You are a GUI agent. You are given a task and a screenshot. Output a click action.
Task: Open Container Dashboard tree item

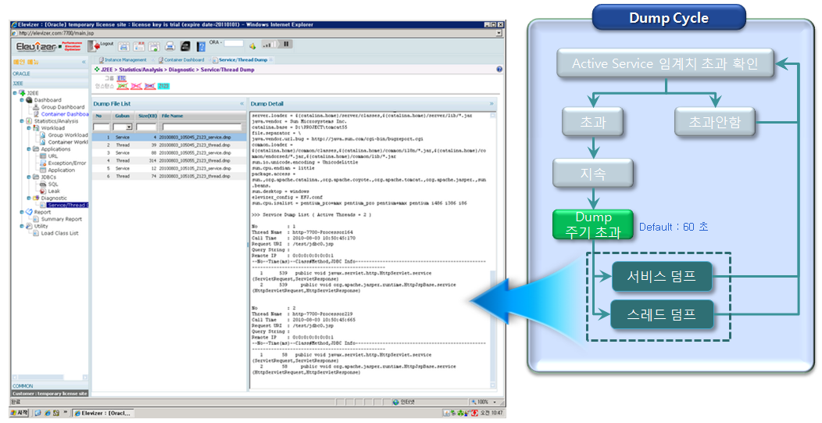click(65, 114)
